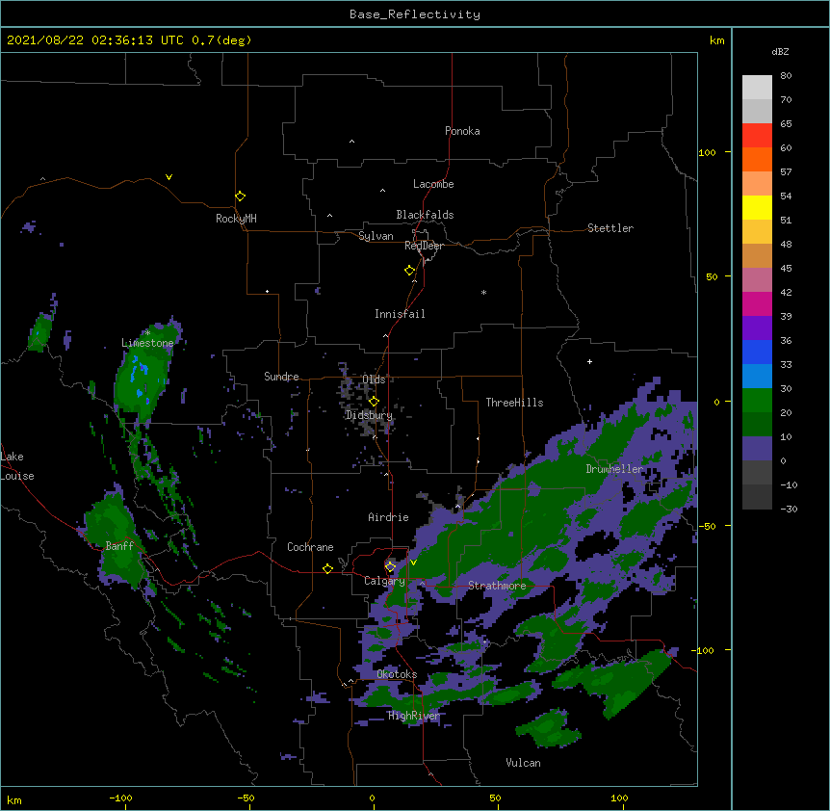Screen dimensions: 830x811
Task: Click the green 30 dBZ legend swatch
Action: [757, 401]
